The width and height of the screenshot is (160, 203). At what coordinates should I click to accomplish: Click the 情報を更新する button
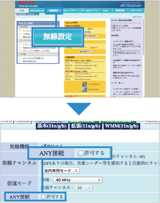point(85,52)
